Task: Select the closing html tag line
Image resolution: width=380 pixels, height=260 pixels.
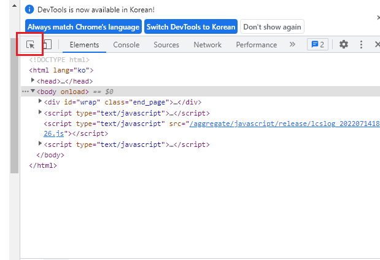Action: click(x=43, y=166)
